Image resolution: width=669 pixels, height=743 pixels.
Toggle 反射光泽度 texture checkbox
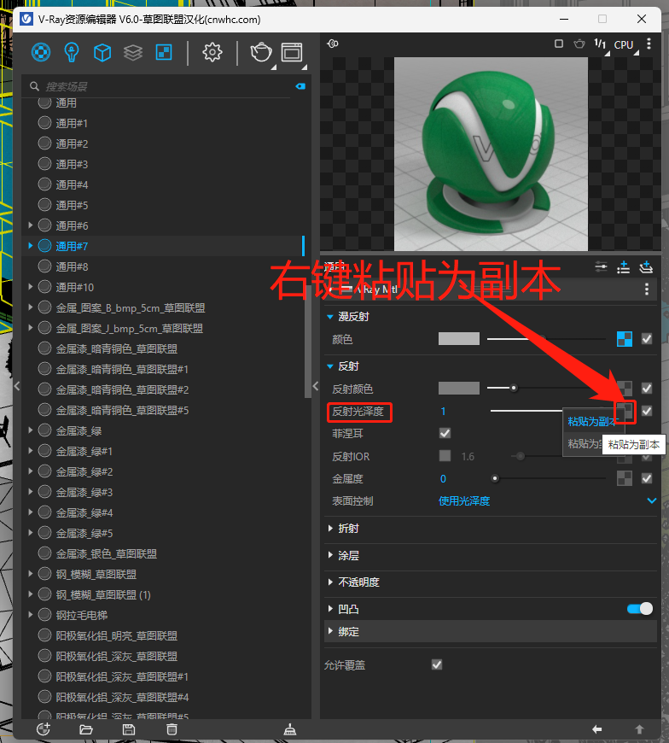(x=647, y=411)
